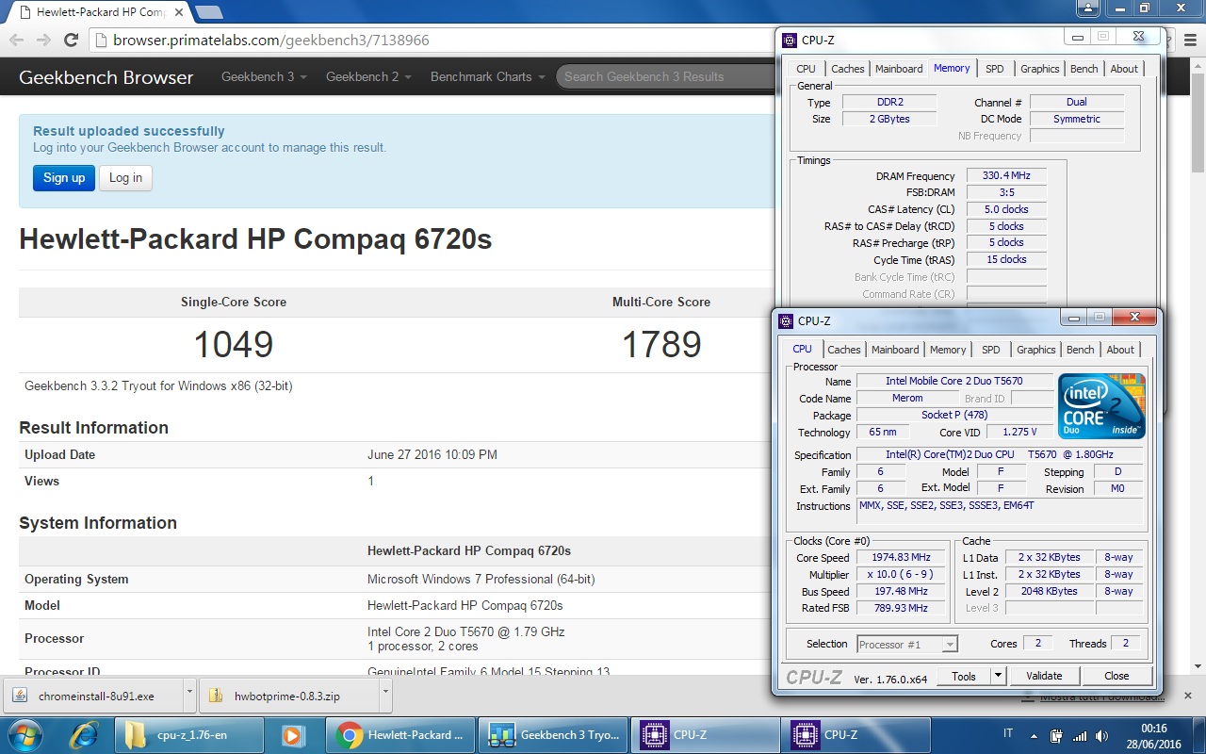Click the Validate button in CPU-Z
1206x754 pixels.
[x=1044, y=676]
